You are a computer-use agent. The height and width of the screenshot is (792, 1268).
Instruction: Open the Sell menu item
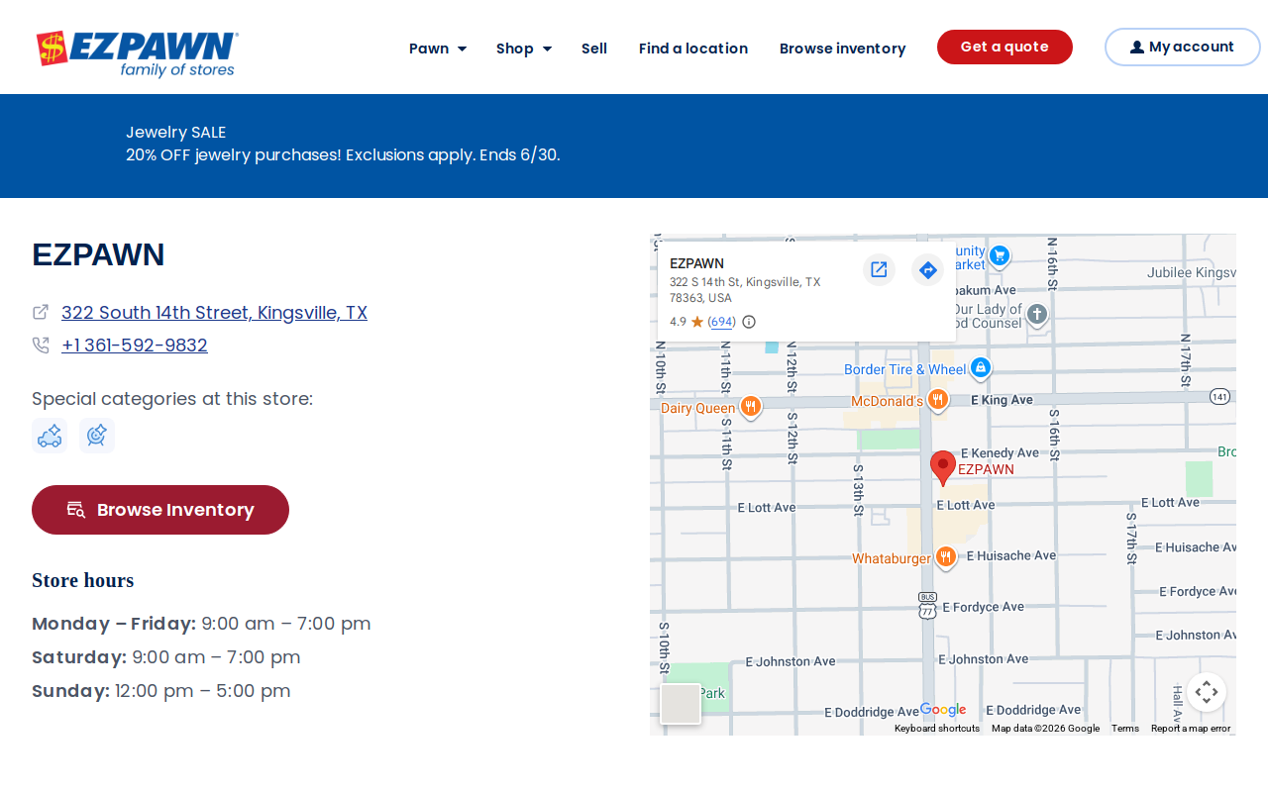594,49
